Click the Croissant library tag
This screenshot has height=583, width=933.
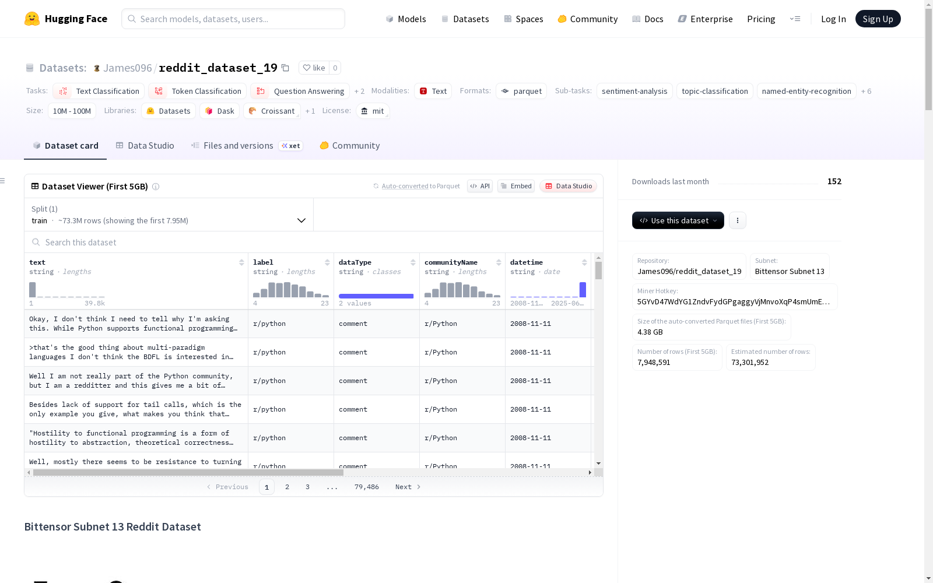click(x=272, y=111)
